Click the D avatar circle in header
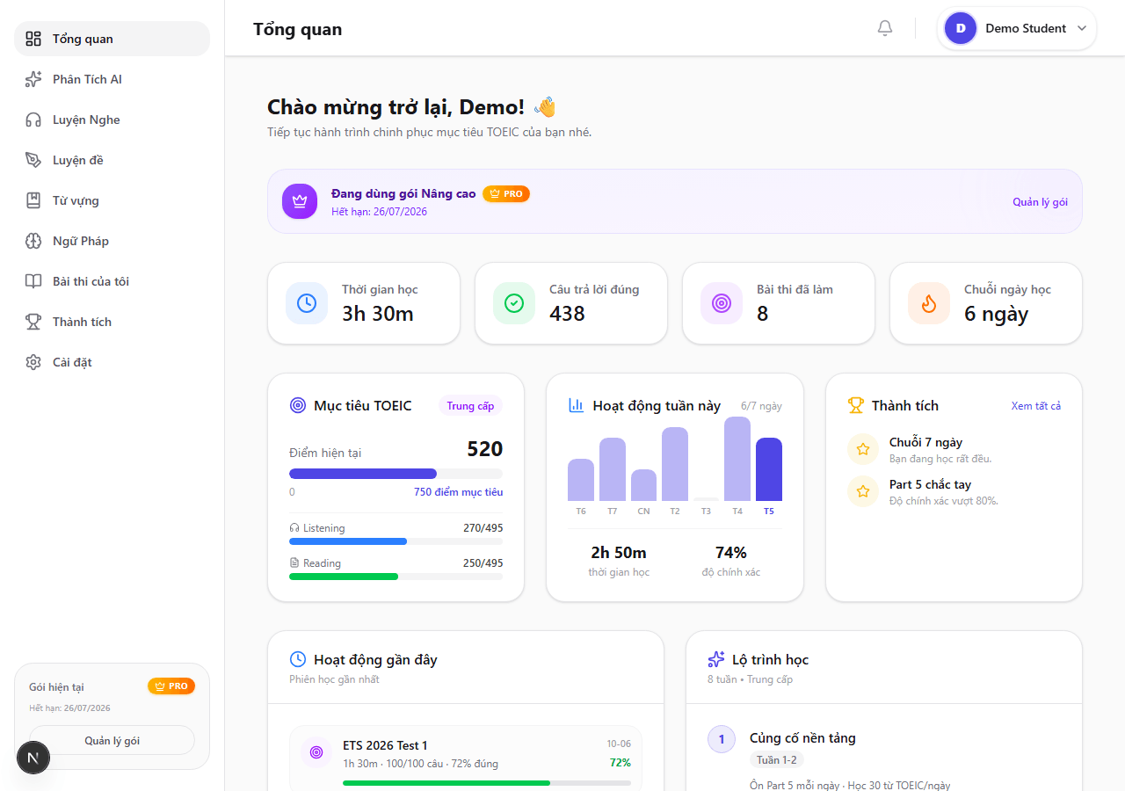The image size is (1125, 791). 961,28
